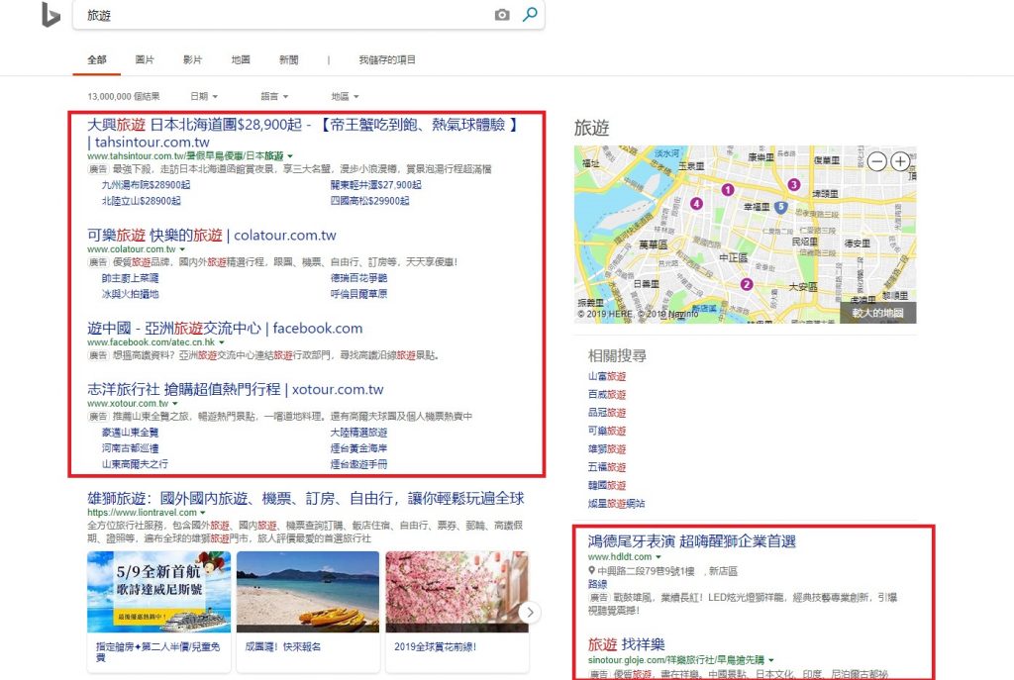Expand the 日期 filter dropdown

204,96
